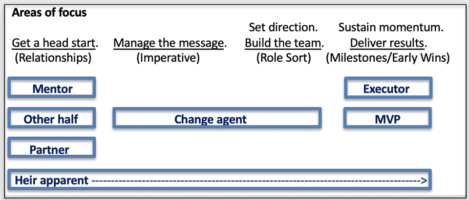Select the Other half box

click(52, 119)
